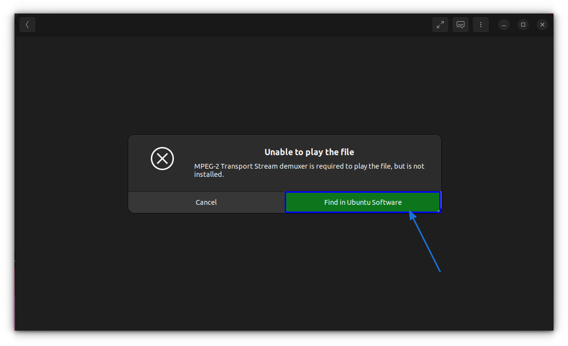
Task: Click the Unable to play dialog header
Action: coord(309,151)
